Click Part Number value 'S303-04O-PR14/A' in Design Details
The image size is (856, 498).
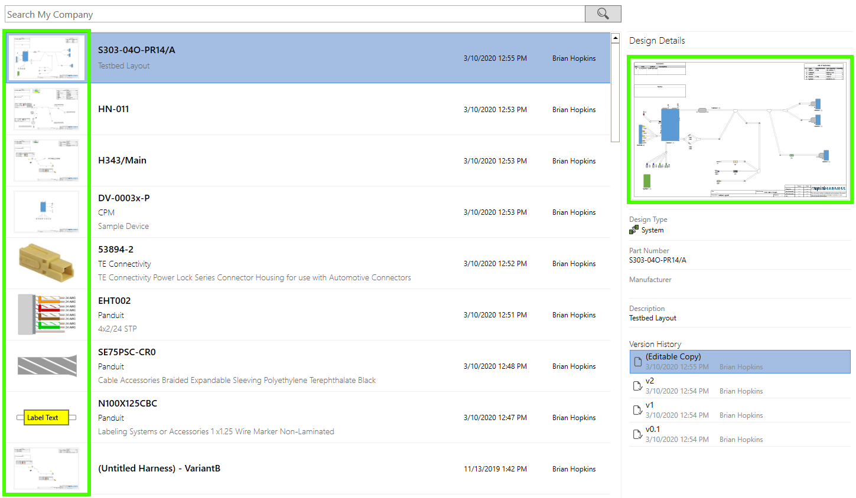(x=658, y=260)
